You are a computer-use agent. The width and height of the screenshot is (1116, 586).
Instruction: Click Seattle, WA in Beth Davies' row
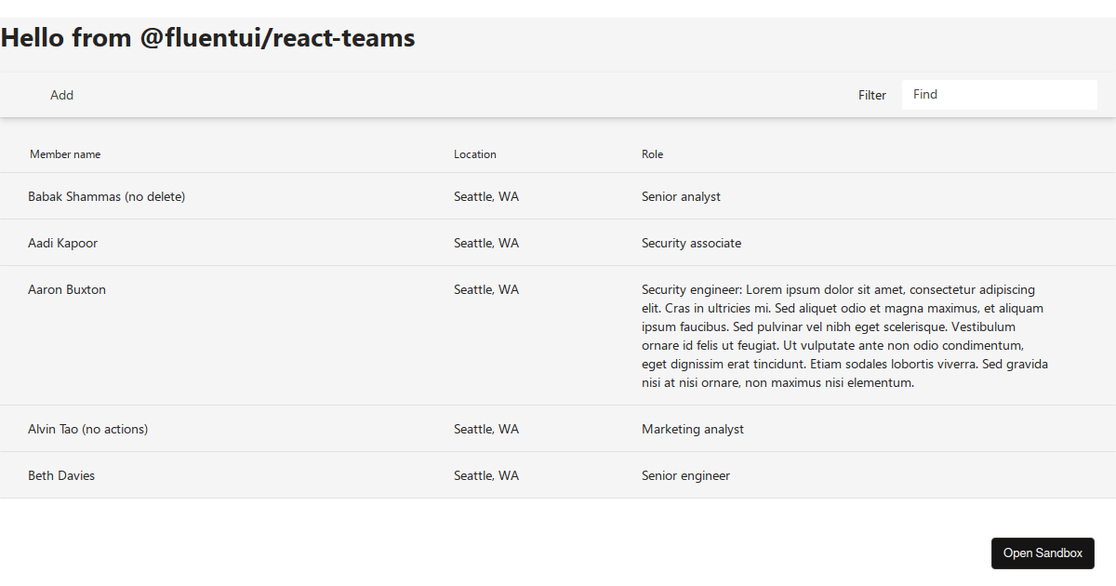pos(485,475)
